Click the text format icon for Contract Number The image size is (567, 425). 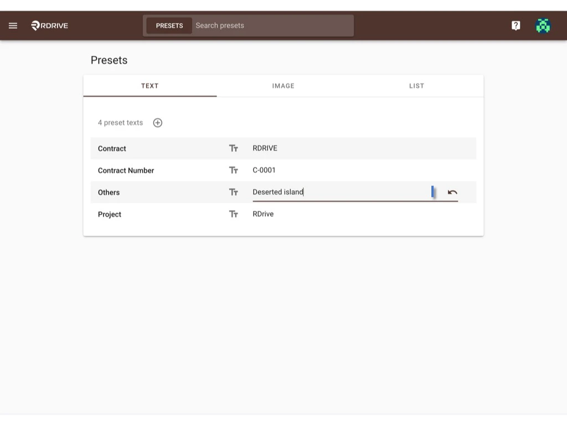233,170
